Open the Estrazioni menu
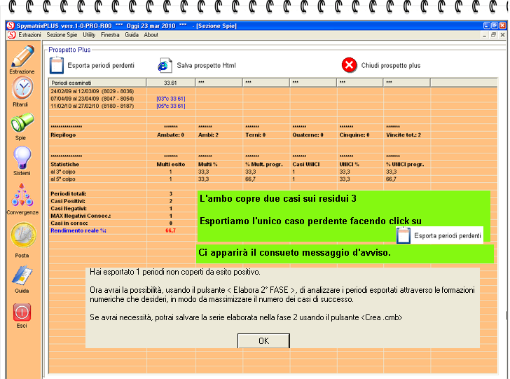This screenshot has height=379, width=510. pyautogui.click(x=29, y=35)
